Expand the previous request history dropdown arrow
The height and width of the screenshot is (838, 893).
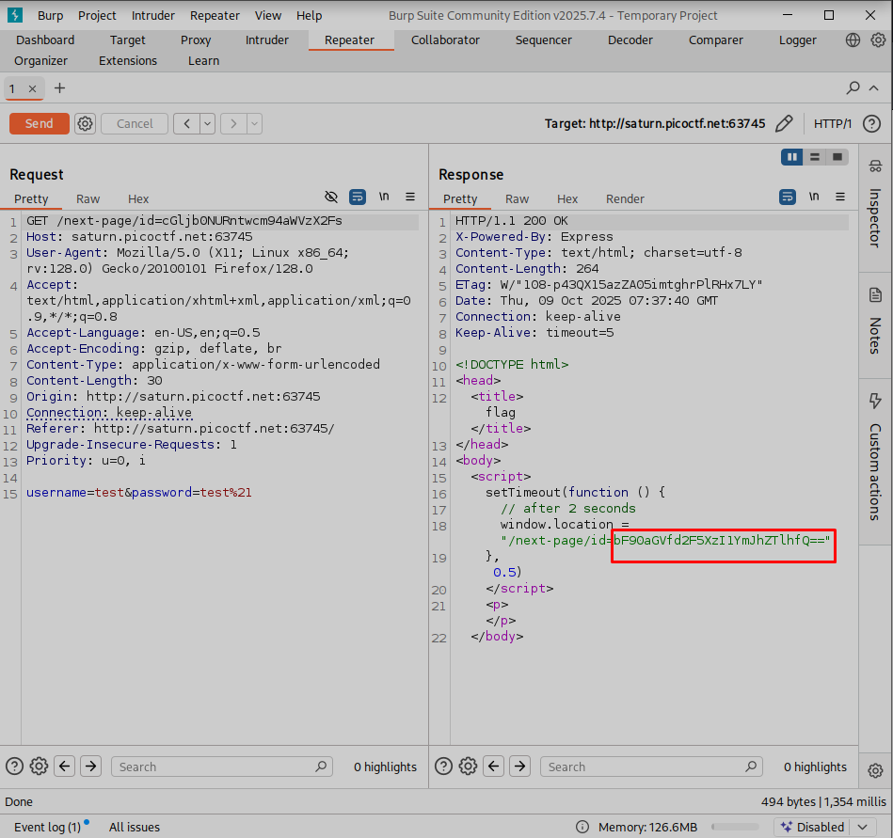pyautogui.click(x=207, y=123)
